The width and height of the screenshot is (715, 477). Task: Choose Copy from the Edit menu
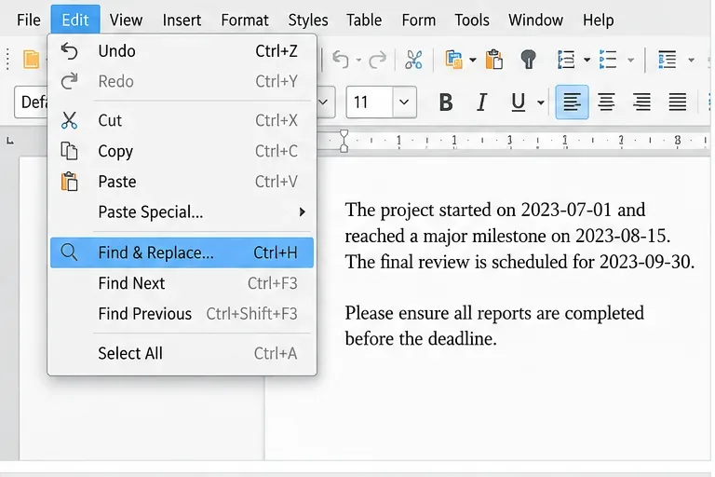[x=182, y=151]
